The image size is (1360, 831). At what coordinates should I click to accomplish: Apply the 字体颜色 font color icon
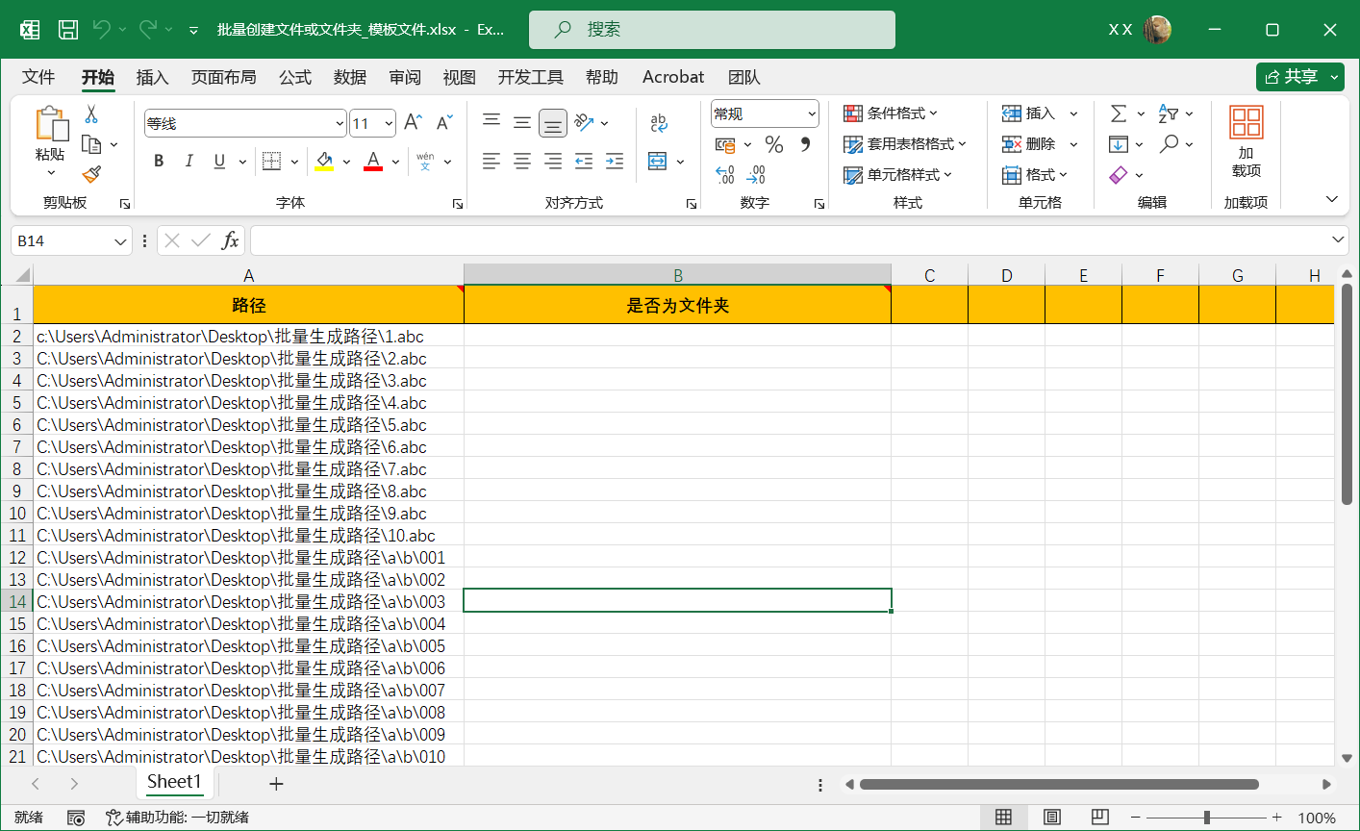372,161
